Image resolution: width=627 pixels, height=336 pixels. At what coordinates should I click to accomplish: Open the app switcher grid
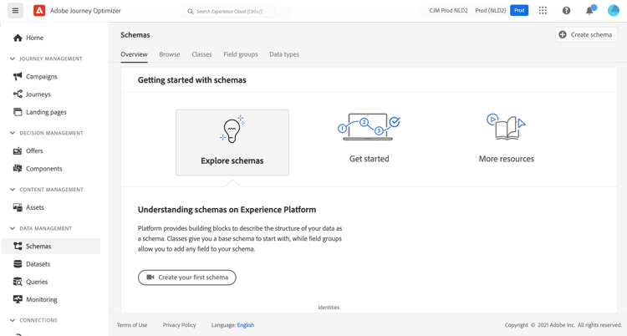pos(543,11)
